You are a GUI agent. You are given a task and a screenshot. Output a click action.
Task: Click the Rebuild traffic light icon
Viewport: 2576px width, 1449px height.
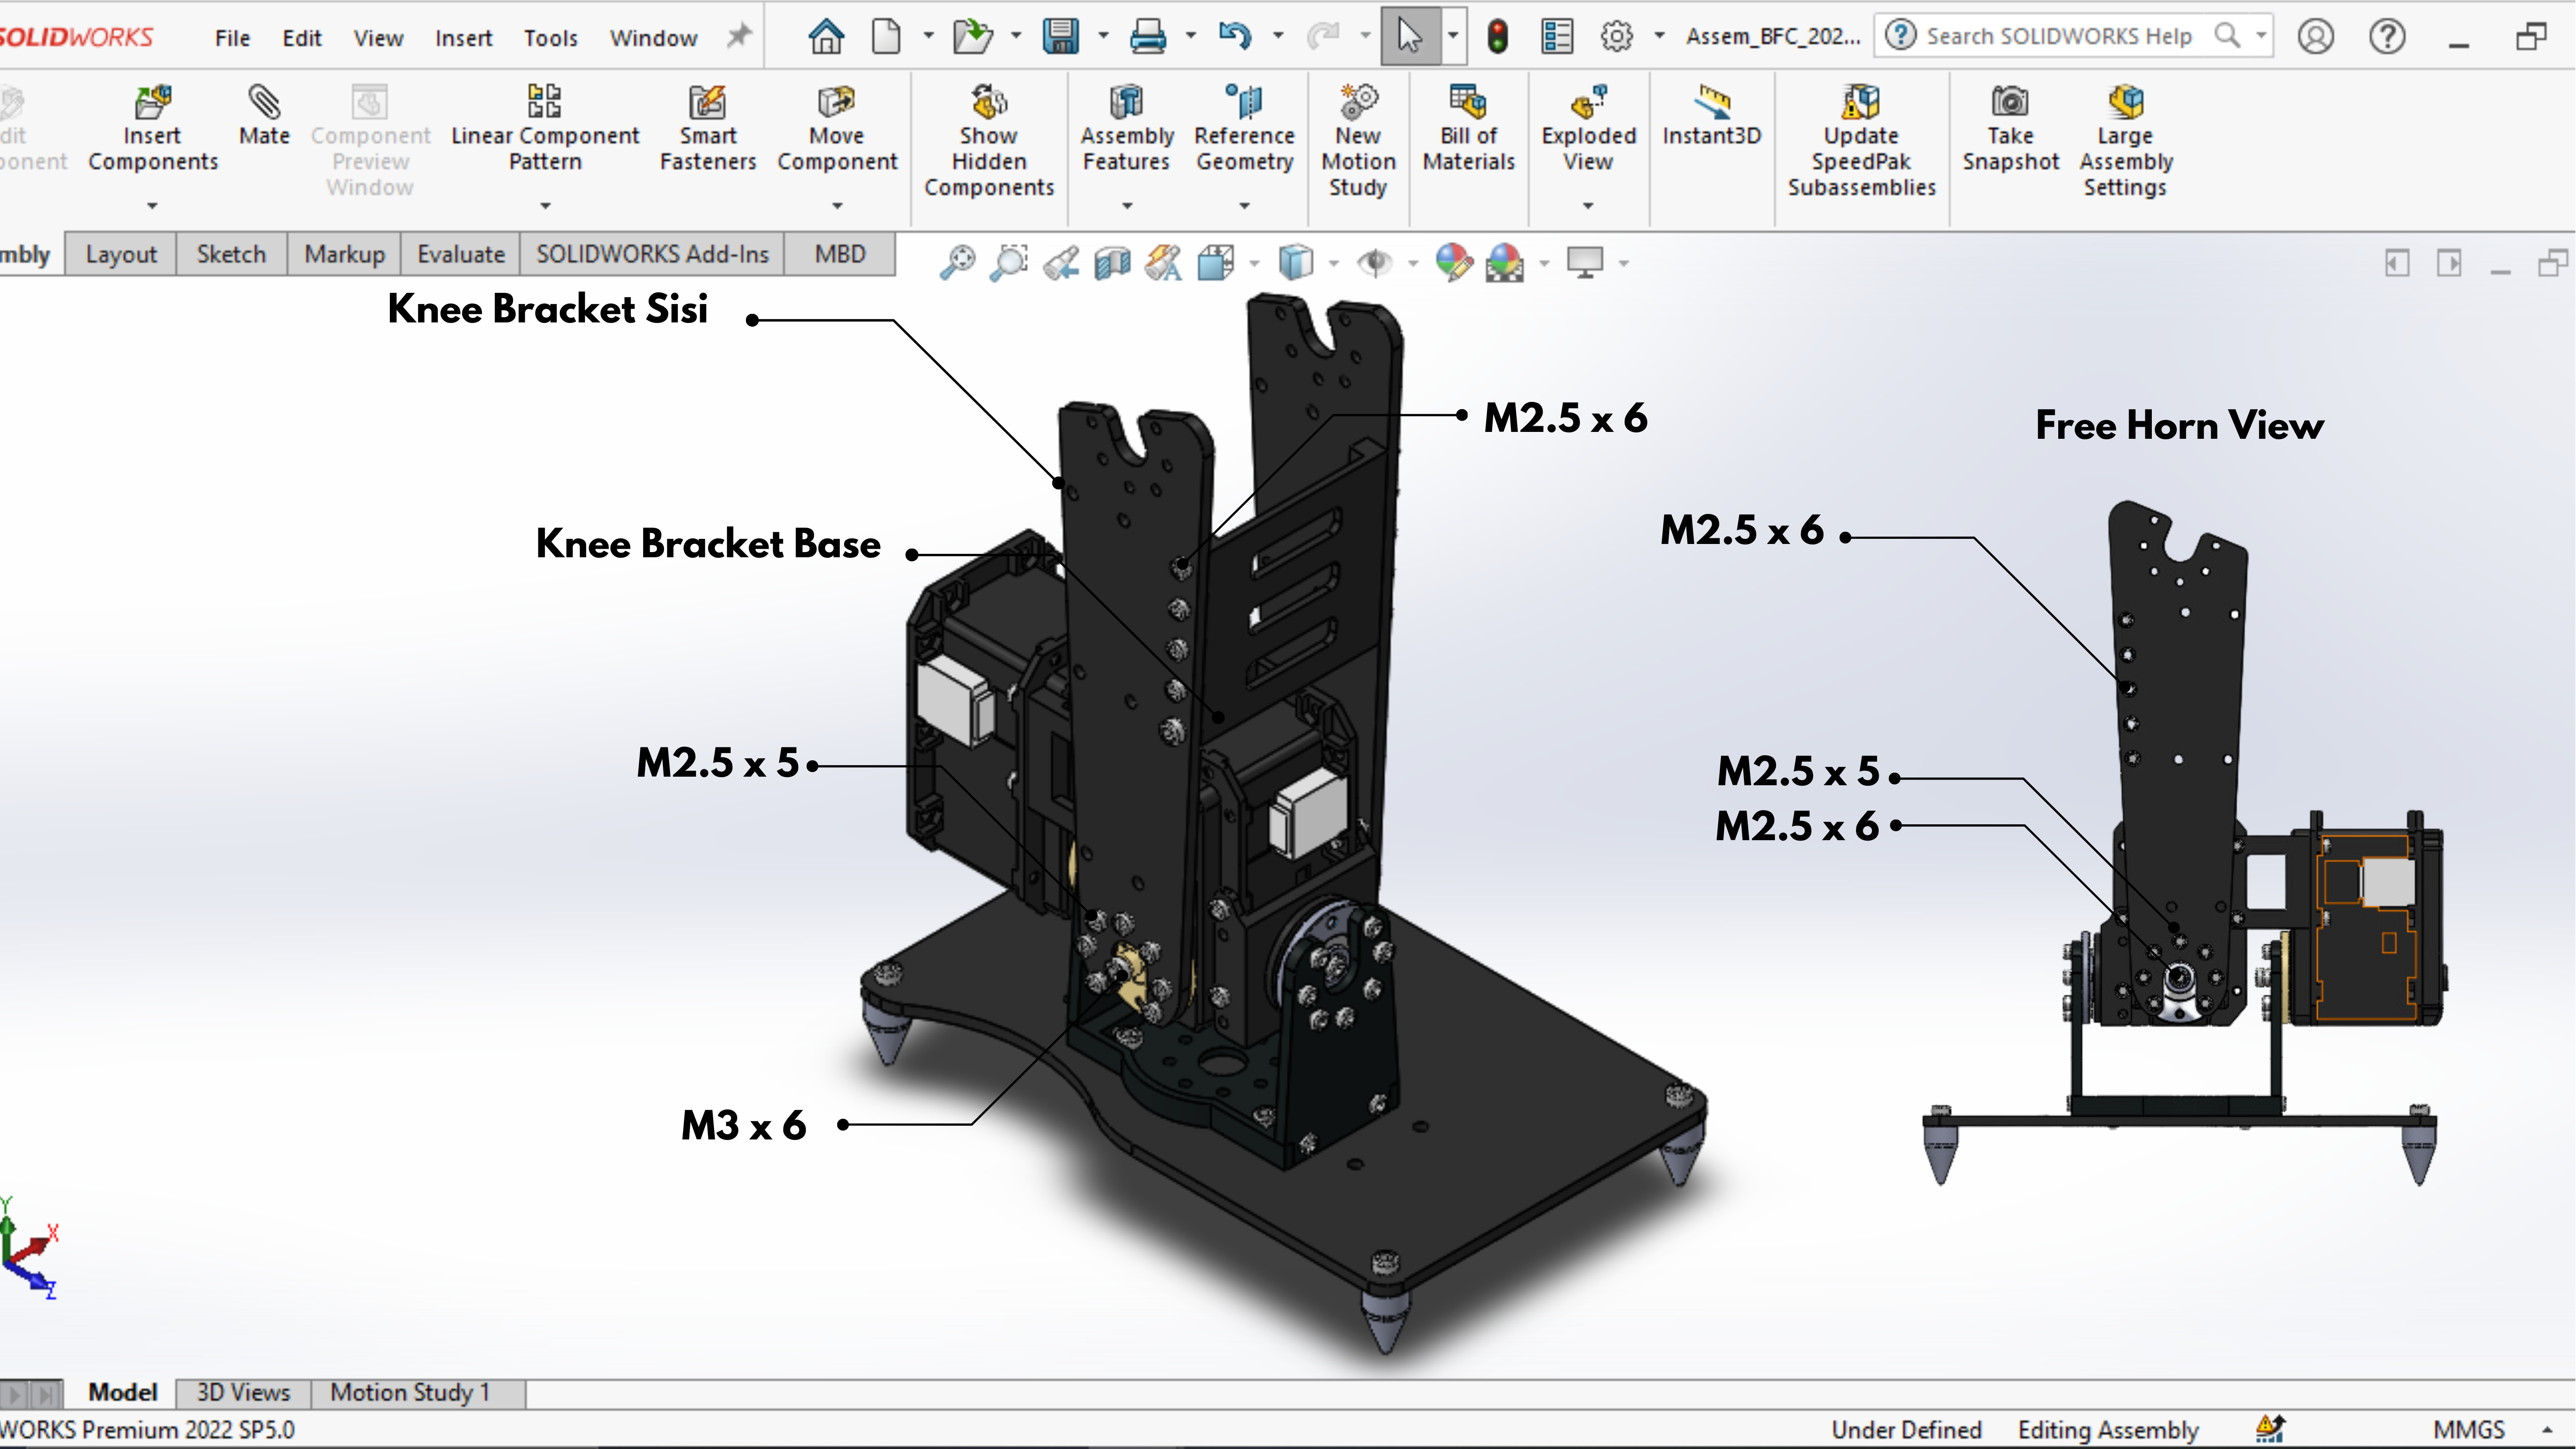click(x=1497, y=37)
